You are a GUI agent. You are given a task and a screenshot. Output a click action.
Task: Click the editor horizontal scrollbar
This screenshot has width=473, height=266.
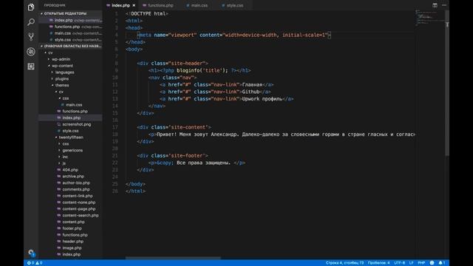click(173, 258)
